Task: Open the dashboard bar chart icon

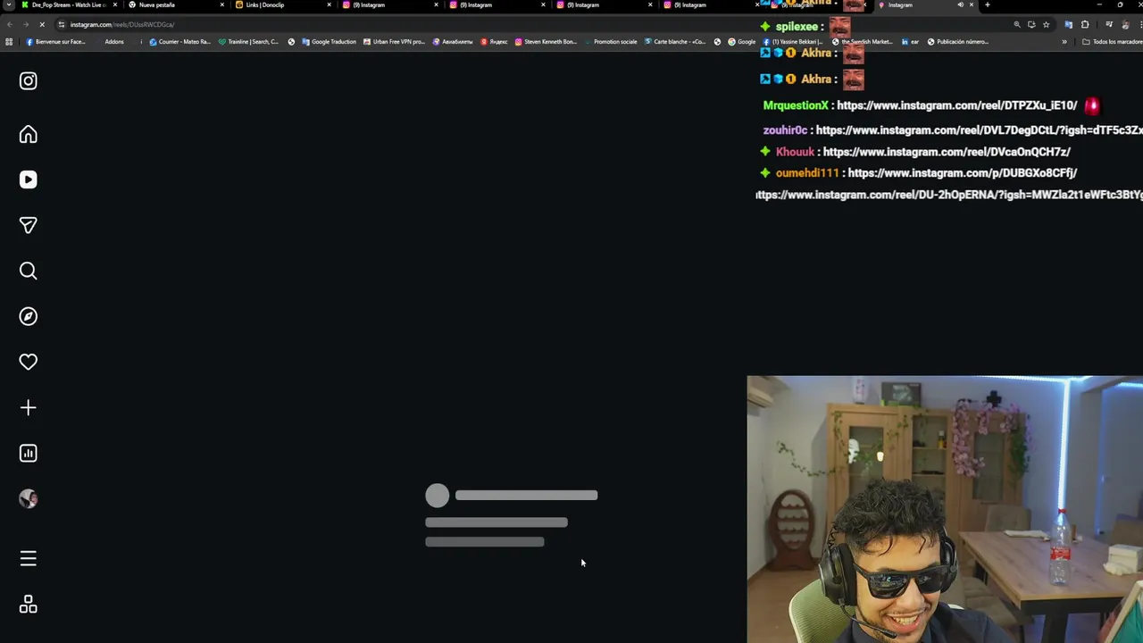Action: point(28,453)
